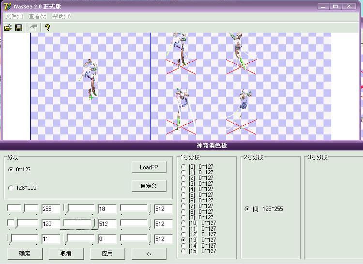Open the 查看(V) menu
Image resolution: width=363 pixels, height=264 pixels.
(38, 16)
